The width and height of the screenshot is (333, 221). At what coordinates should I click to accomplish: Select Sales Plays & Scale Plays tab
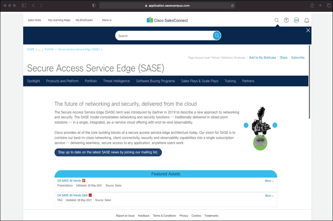200,81
